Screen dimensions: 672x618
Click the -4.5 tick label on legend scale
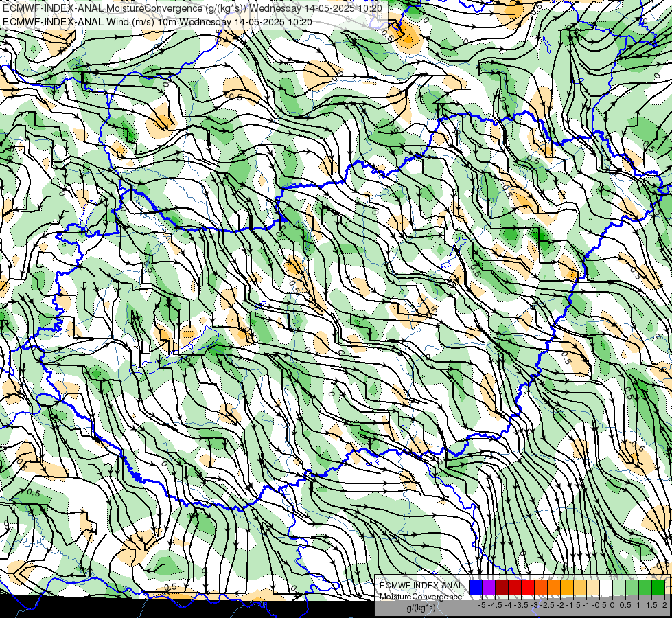click(495, 605)
